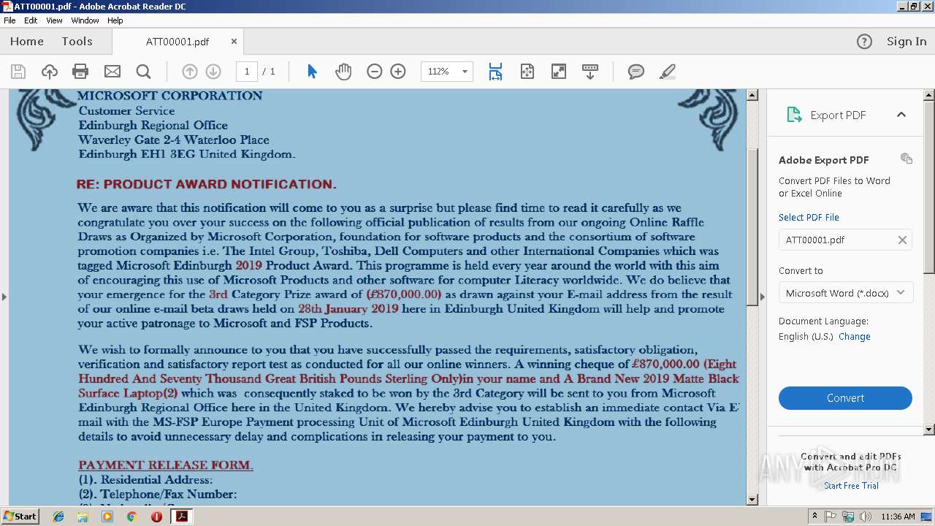Open Windows Media Player taskbar icon
Screen dimensions: 935x526
point(107,517)
